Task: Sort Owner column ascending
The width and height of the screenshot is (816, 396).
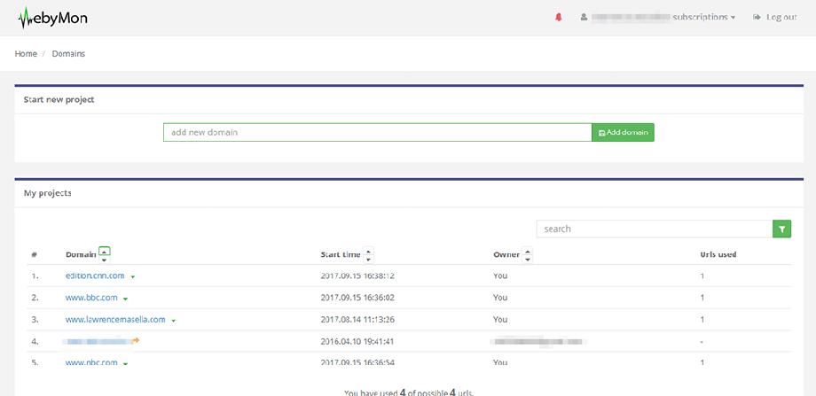Action: [528, 251]
